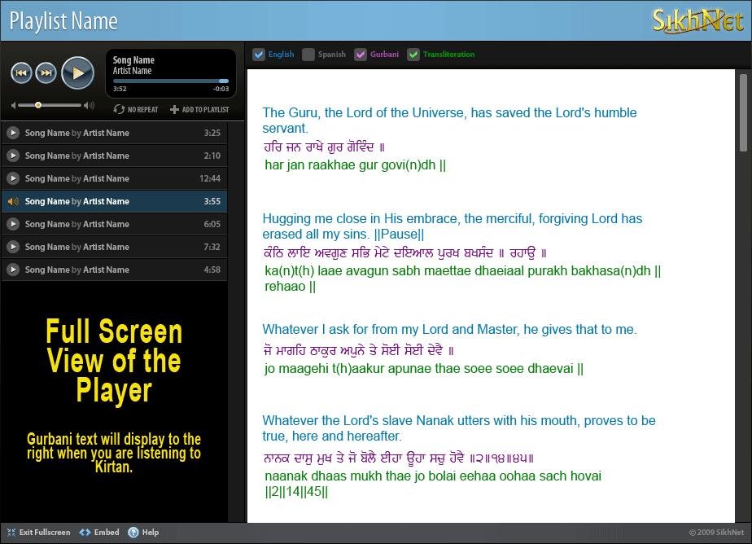The image size is (752, 544).
Task: Click the Add to Playlist plus icon
Action: (174, 109)
